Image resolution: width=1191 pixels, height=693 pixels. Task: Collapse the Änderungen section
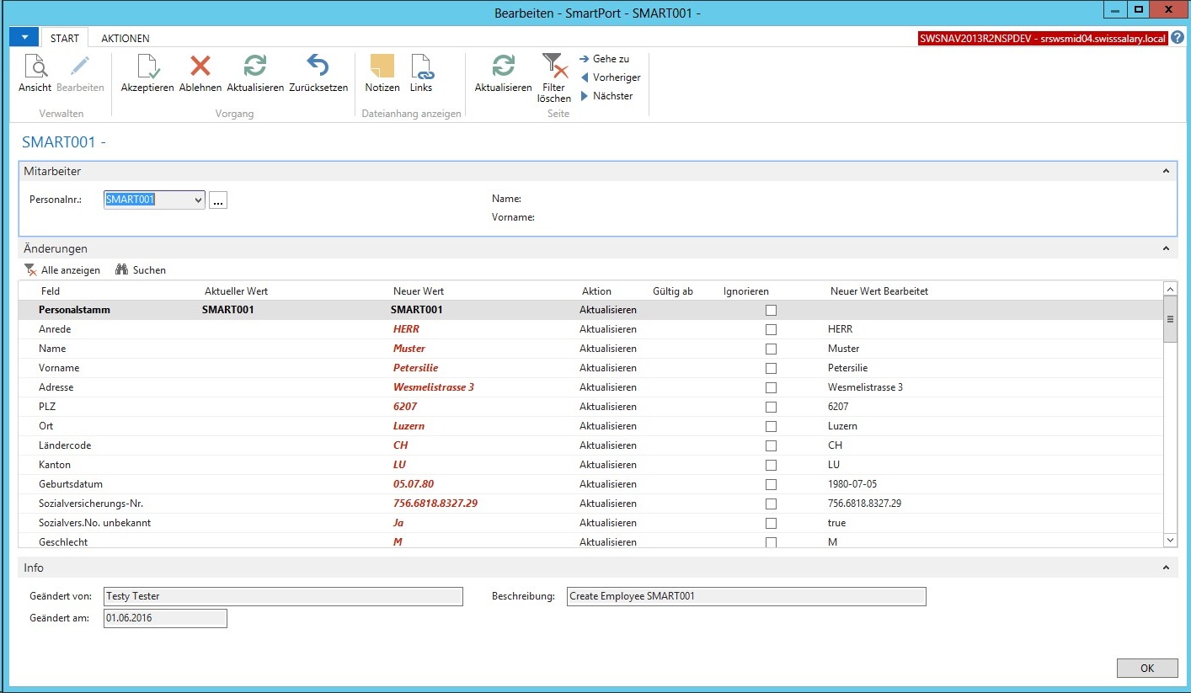[x=1166, y=249]
